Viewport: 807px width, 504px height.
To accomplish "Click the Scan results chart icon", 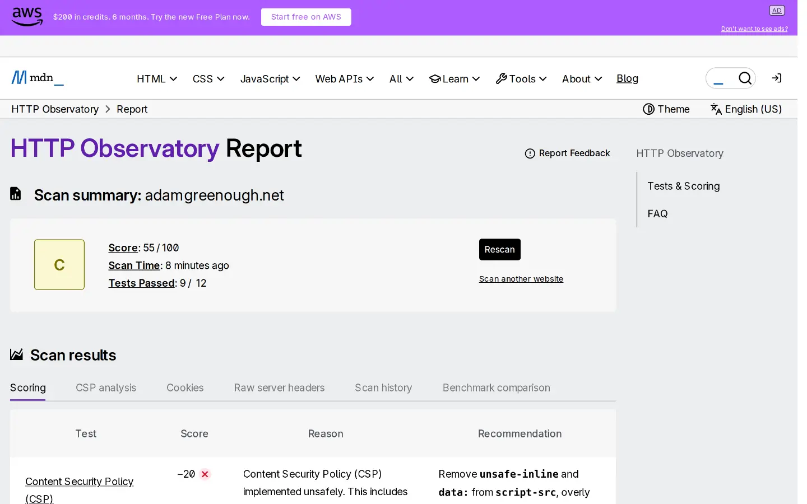I will point(17,354).
